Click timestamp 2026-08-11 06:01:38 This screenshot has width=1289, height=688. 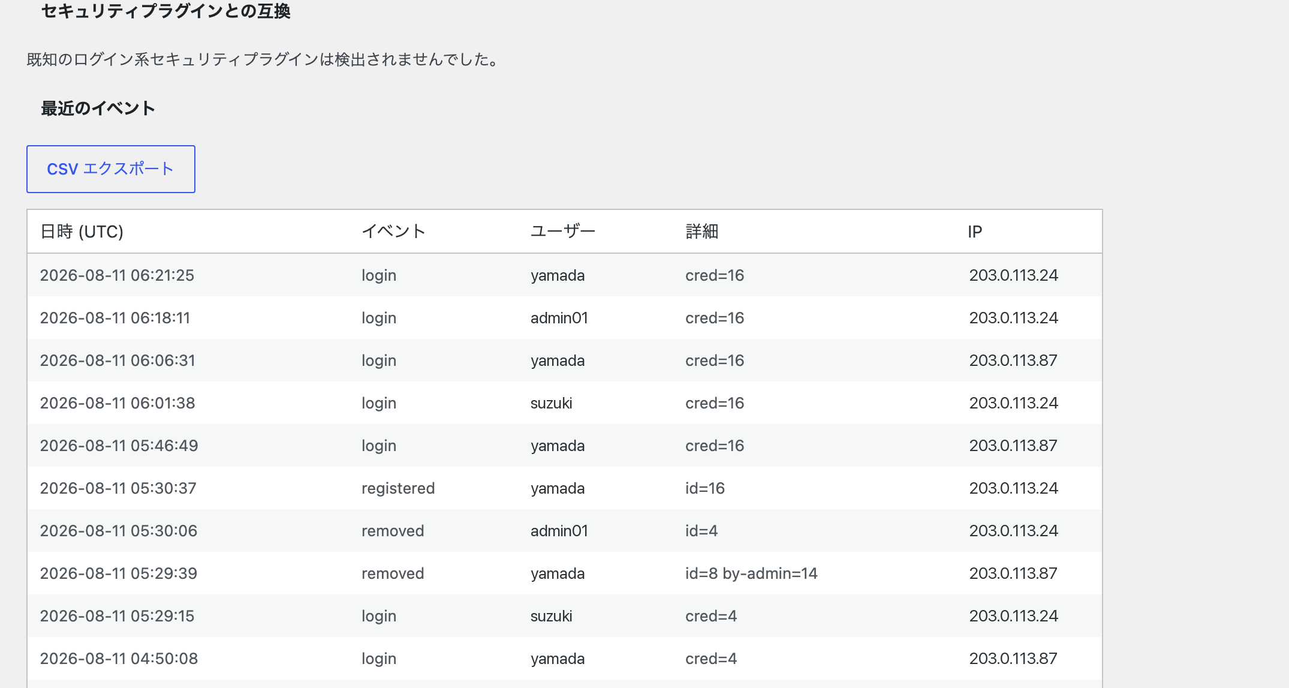(118, 403)
